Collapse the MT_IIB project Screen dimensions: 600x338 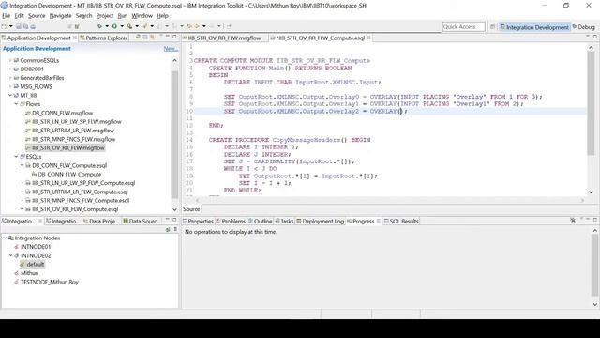point(10,96)
